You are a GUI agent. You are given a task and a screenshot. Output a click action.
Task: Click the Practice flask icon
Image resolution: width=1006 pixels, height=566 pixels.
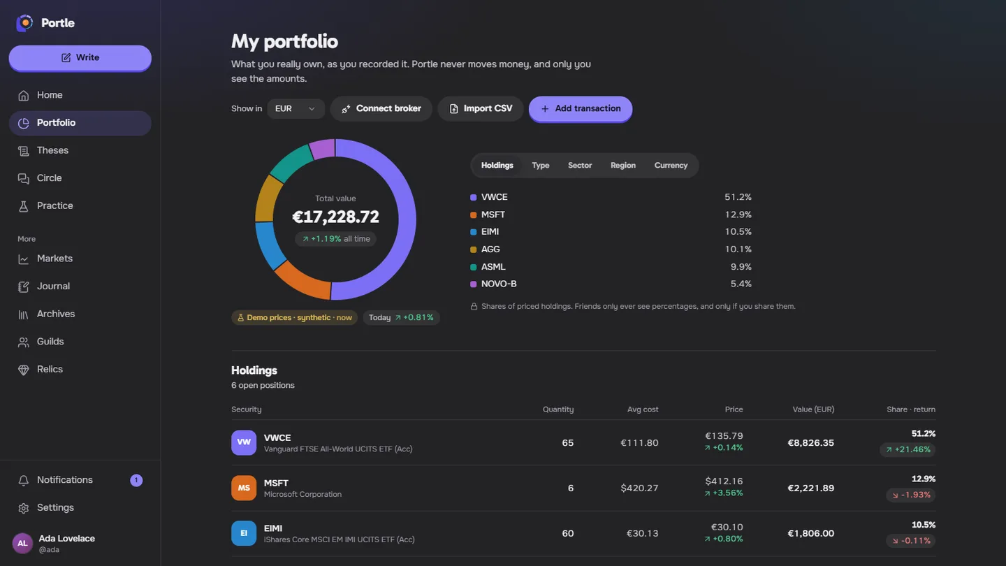click(x=24, y=206)
